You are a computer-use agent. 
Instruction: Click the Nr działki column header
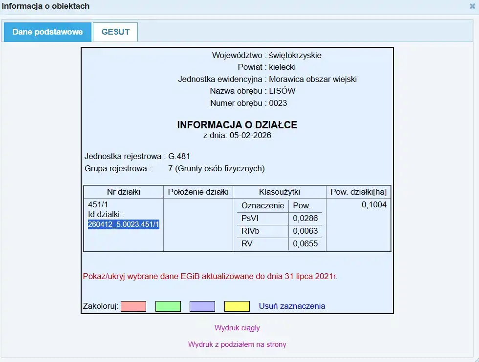click(x=124, y=192)
